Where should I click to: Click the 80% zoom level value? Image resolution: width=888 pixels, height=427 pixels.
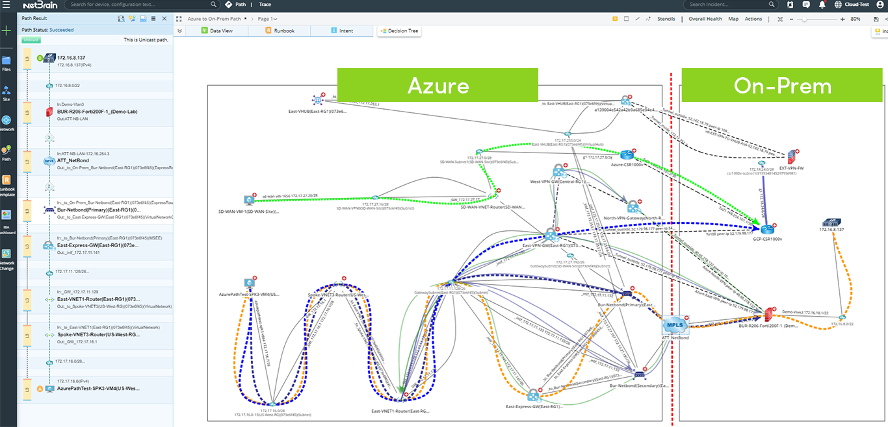click(855, 19)
